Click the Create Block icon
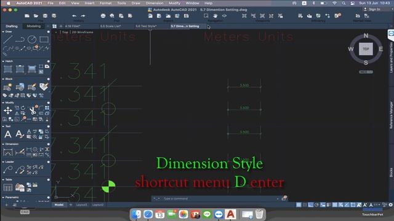This screenshot has width=394, height=221. 8,87
